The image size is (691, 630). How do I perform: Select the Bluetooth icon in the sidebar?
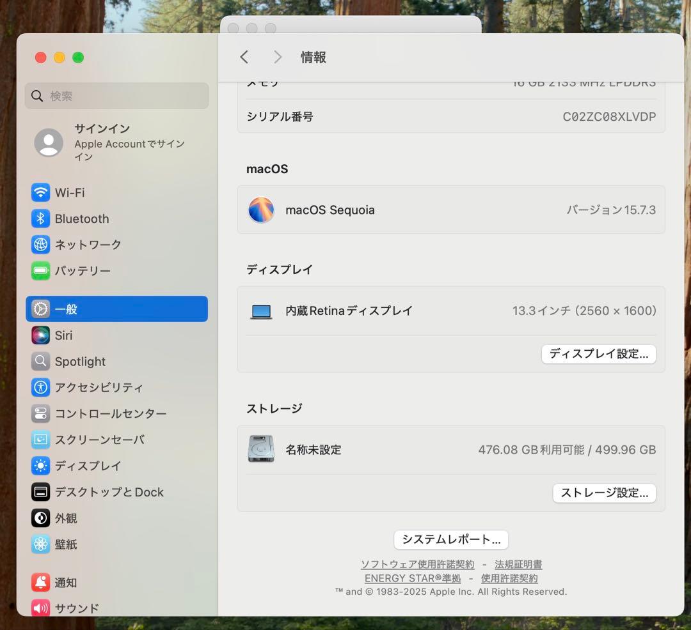[40, 219]
